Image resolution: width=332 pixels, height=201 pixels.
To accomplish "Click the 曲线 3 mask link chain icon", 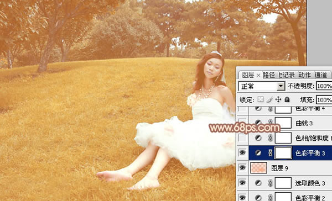I will [270, 123].
